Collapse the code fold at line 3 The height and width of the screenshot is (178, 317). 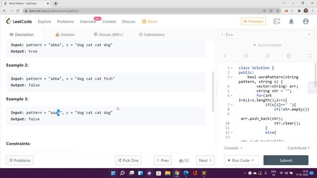pyautogui.click(x=232, y=77)
